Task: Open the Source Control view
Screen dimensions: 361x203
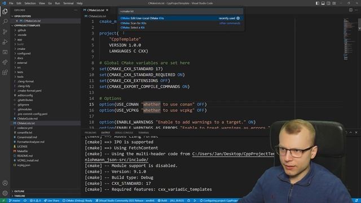Action: click(5, 32)
